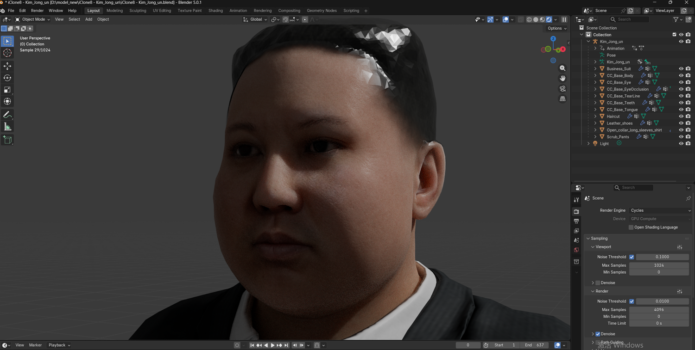Open the Global transform orientation dropdown

tap(255, 19)
